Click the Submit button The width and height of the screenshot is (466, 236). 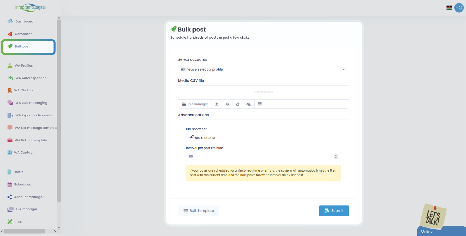click(334, 211)
